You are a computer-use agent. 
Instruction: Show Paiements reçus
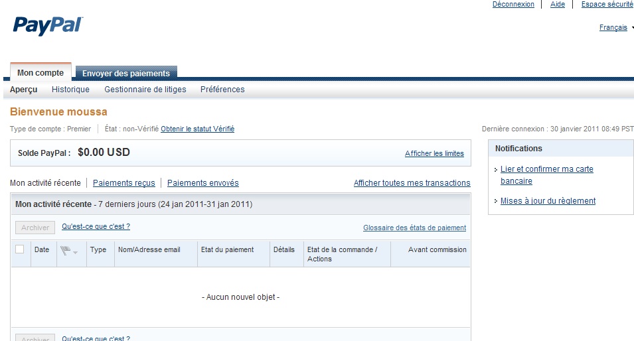pyautogui.click(x=123, y=183)
